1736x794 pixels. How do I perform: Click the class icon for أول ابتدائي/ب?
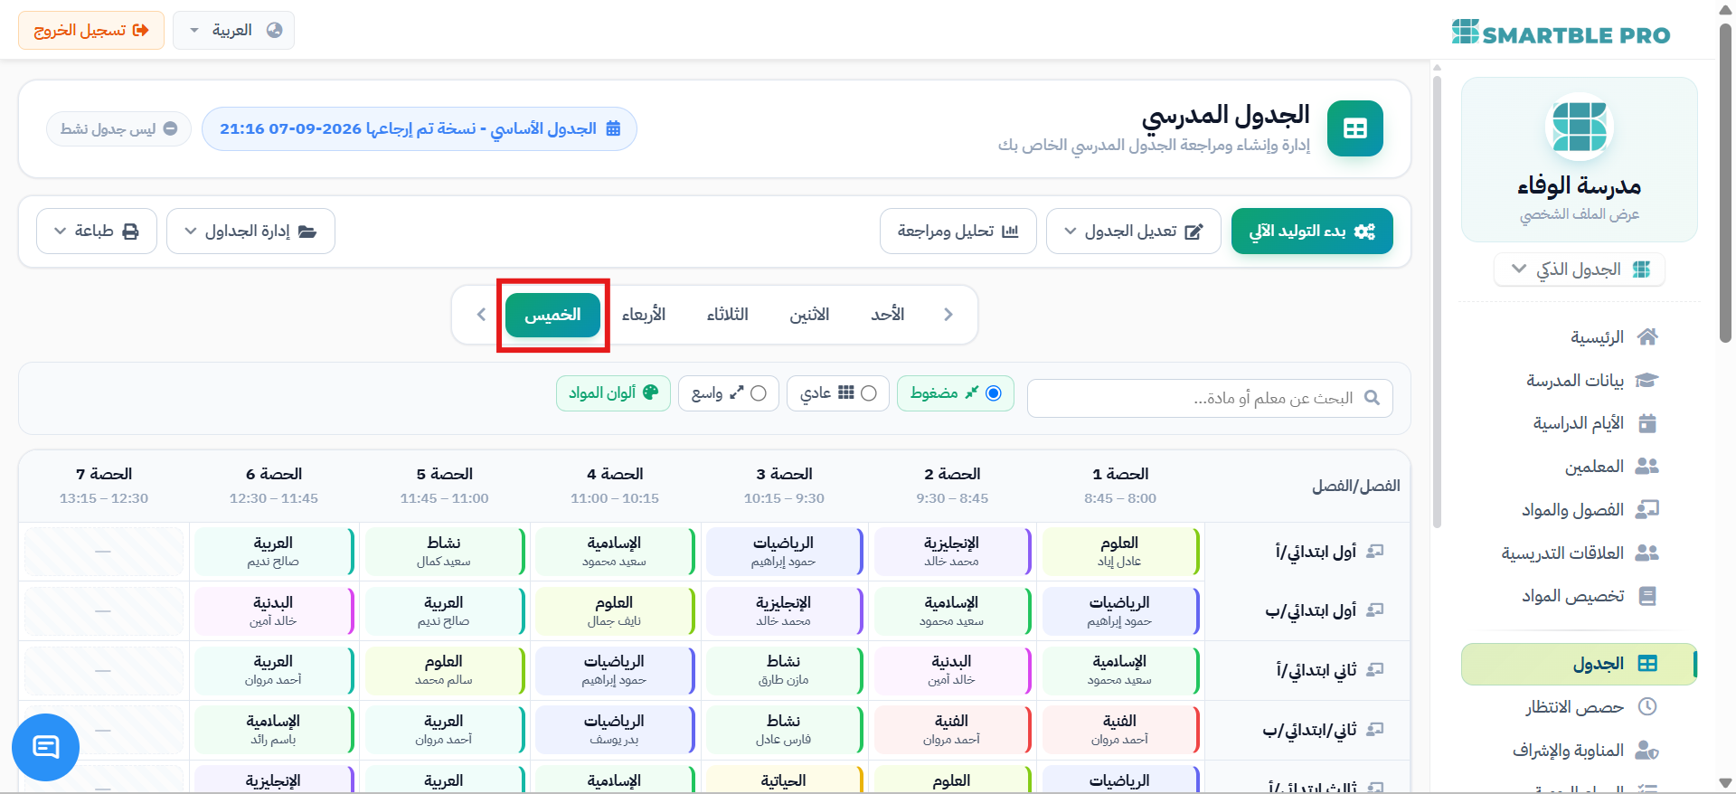[x=1375, y=610]
